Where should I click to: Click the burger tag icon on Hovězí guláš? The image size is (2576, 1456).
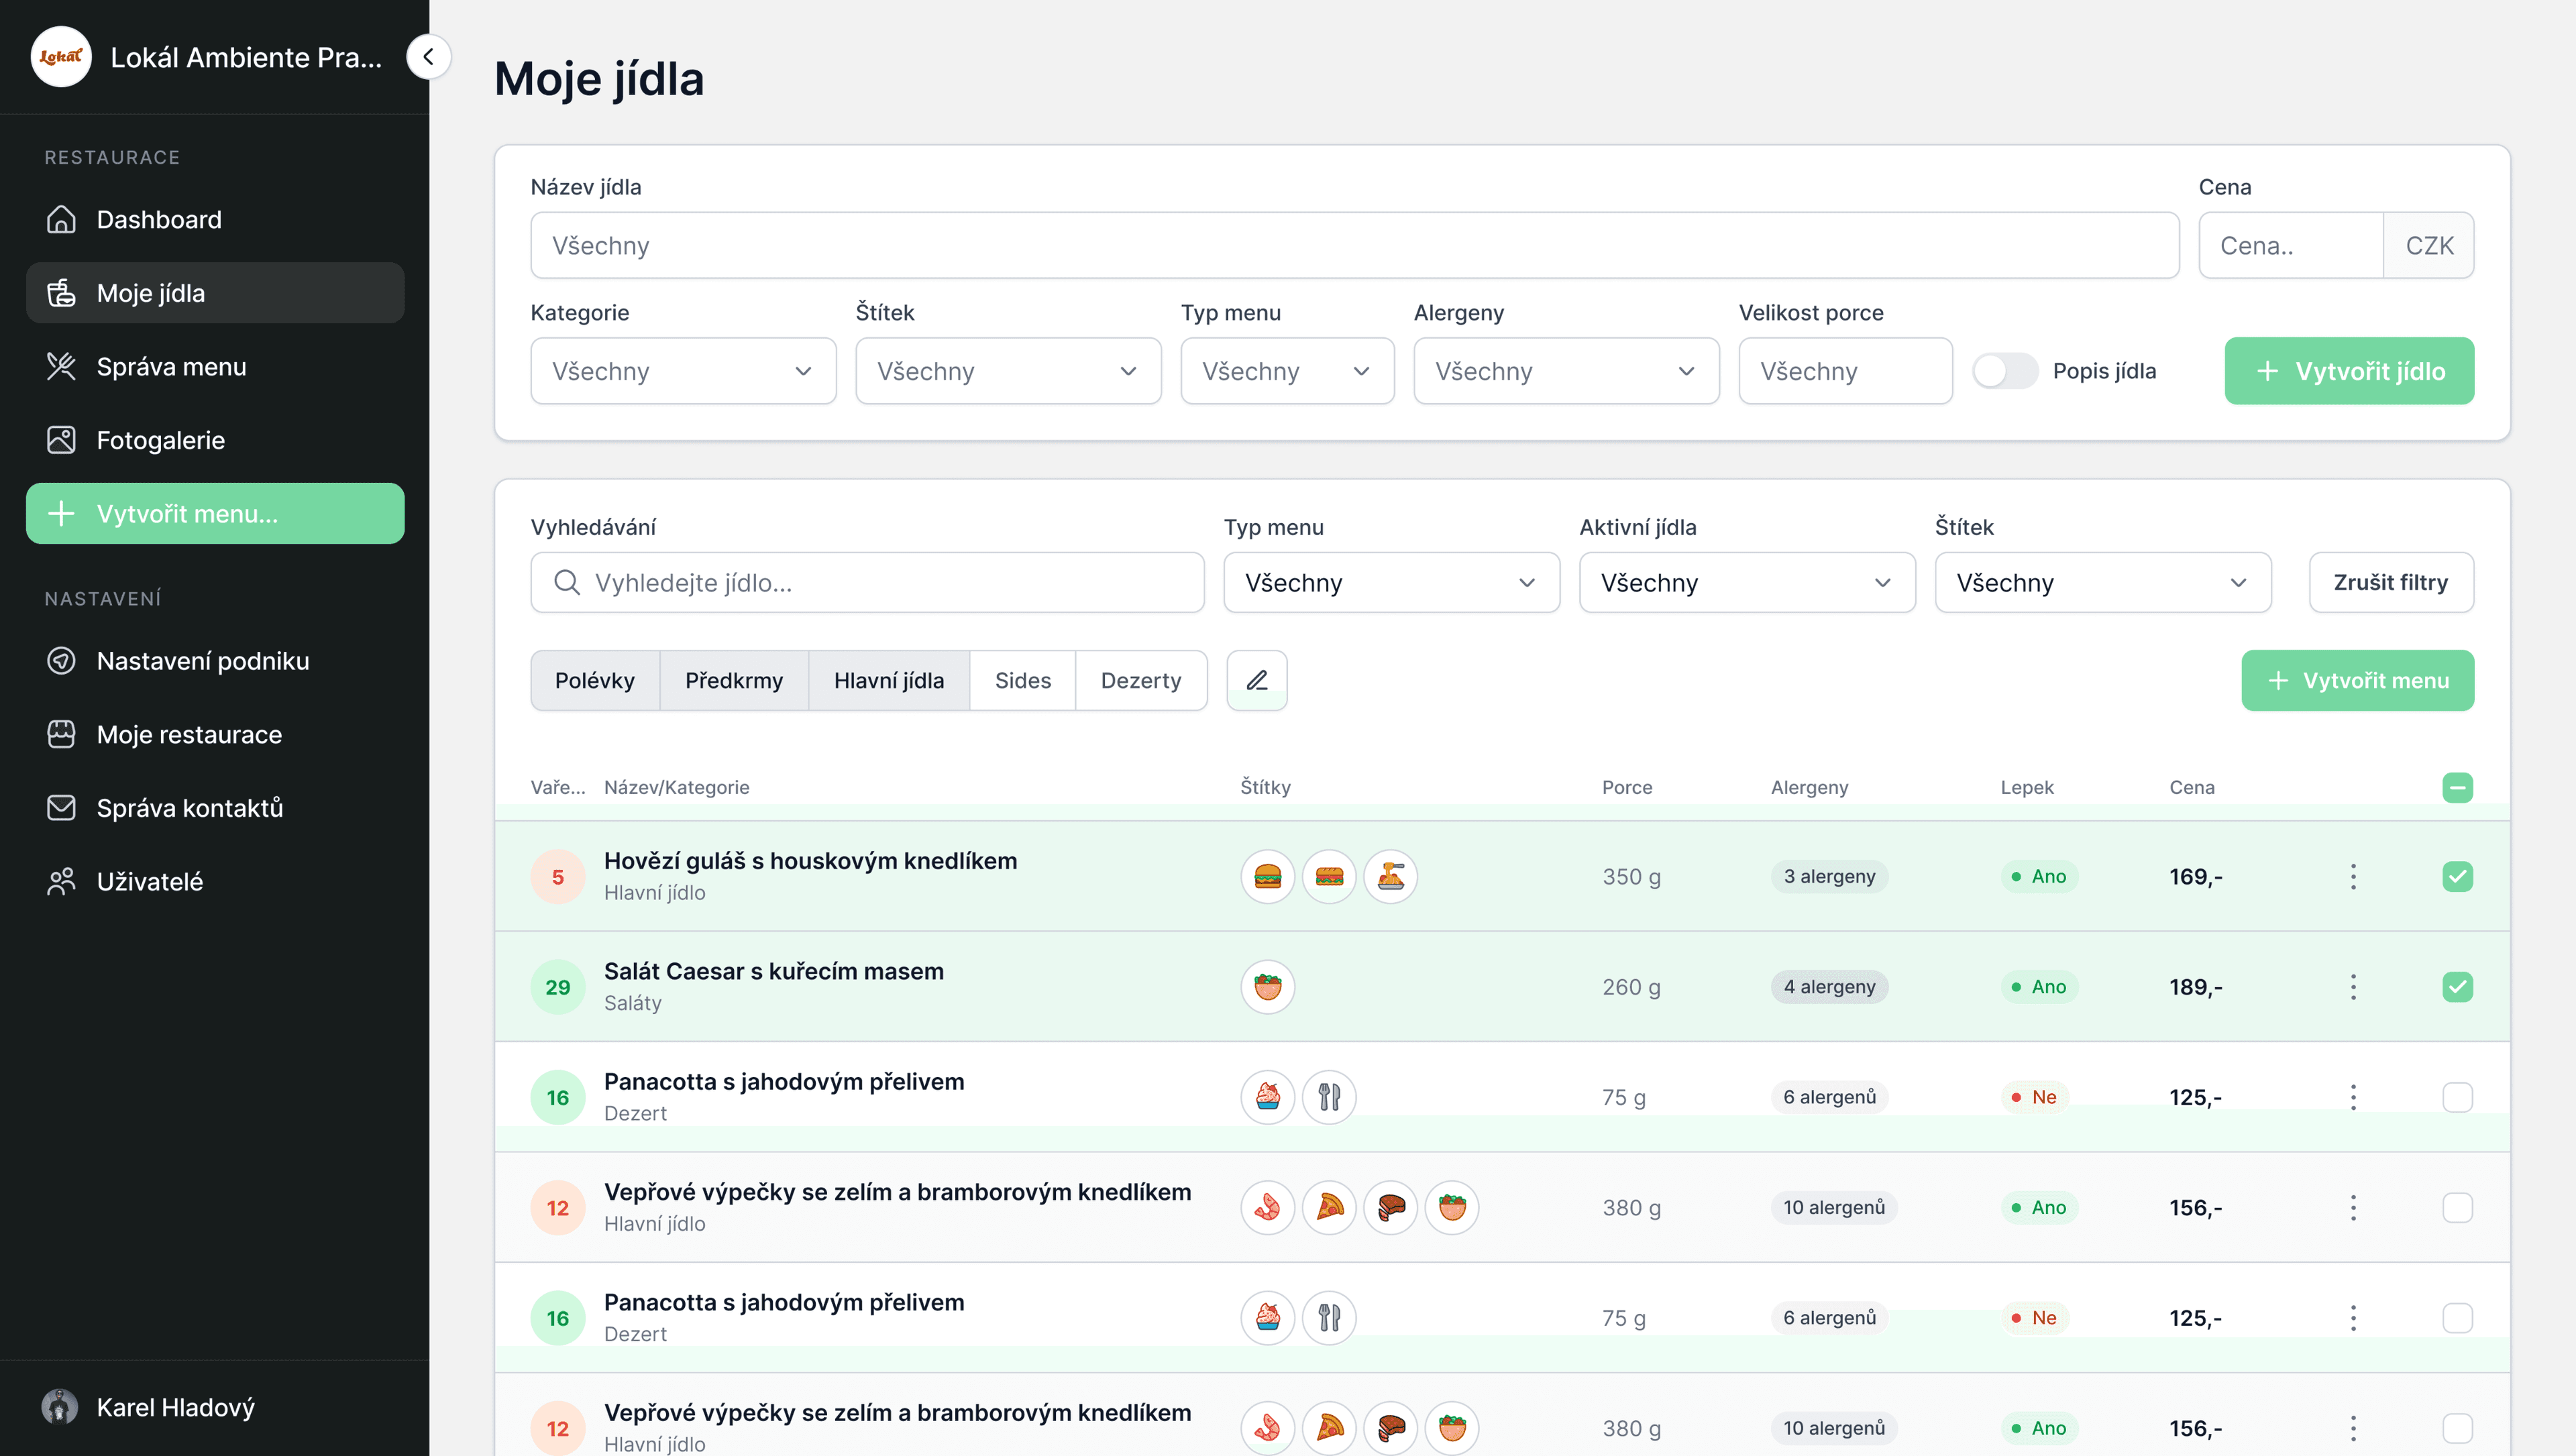(x=1267, y=877)
